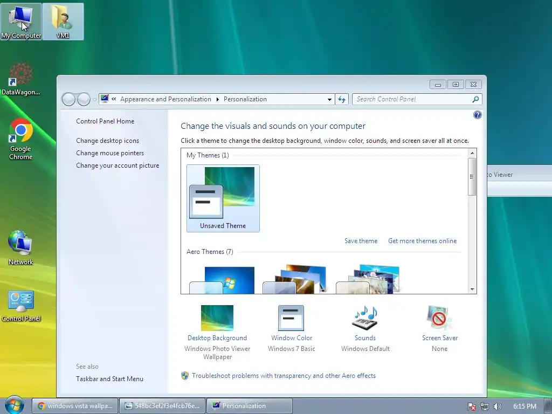The image size is (552, 414).
Task: Expand the double-chevron breadcrumb overflow
Action: [114, 99]
